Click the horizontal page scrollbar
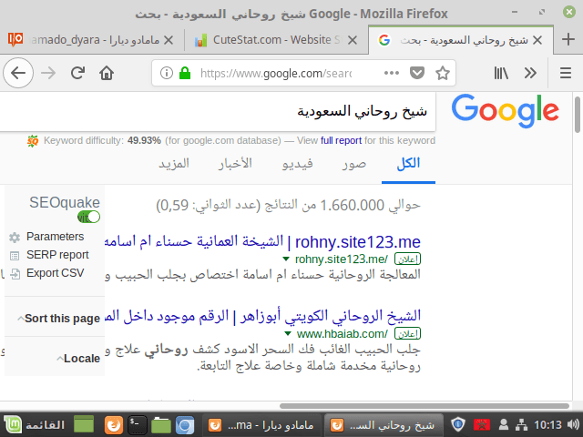 tap(424, 406)
